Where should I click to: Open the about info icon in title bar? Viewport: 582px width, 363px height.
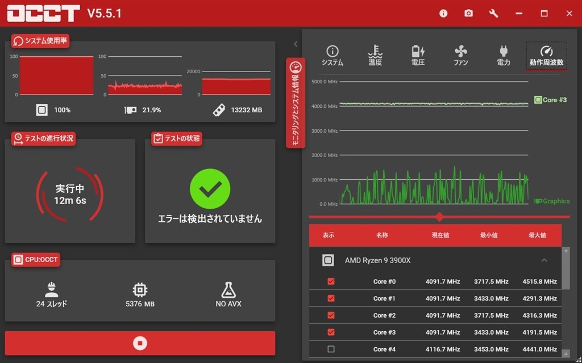(443, 14)
